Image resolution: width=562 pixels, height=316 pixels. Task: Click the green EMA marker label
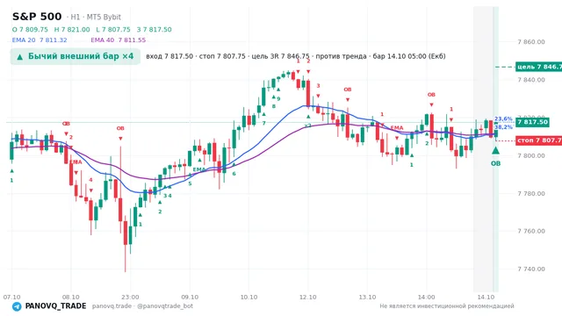click(x=199, y=169)
